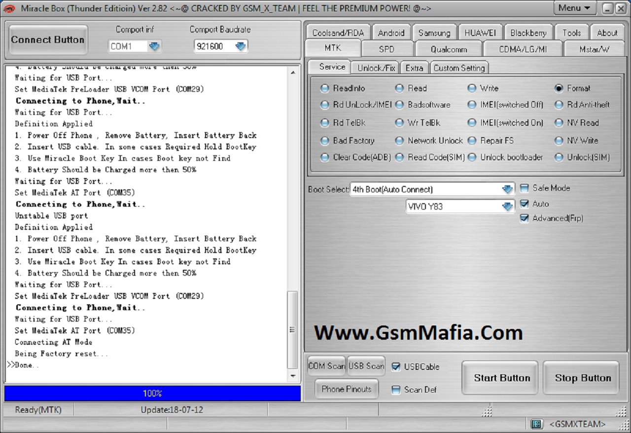Screen dimensions: 631x433
Task: Select the Mstar/W tab
Action: pos(594,49)
